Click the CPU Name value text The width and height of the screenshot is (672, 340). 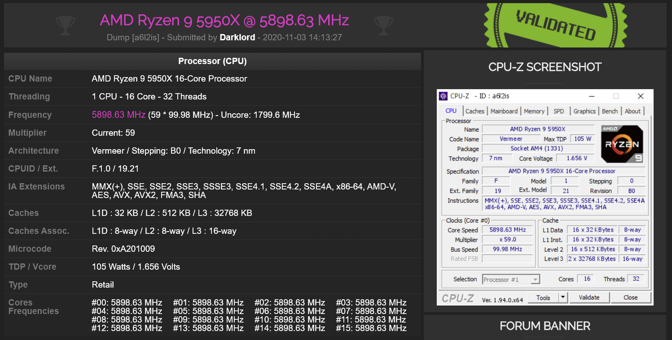tap(169, 78)
